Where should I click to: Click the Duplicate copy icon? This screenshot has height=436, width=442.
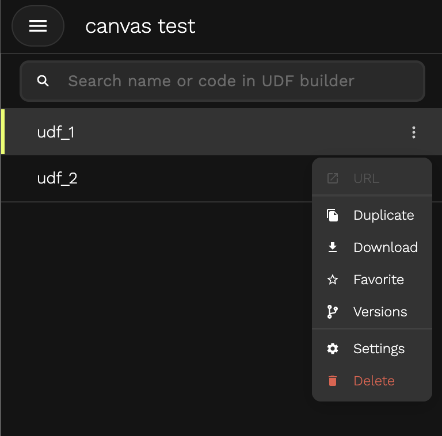(332, 215)
